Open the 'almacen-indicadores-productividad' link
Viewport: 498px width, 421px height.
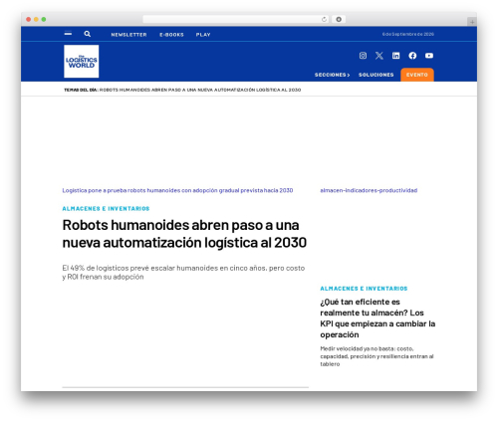point(369,190)
